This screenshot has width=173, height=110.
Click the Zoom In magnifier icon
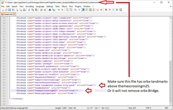(x=58, y=10)
